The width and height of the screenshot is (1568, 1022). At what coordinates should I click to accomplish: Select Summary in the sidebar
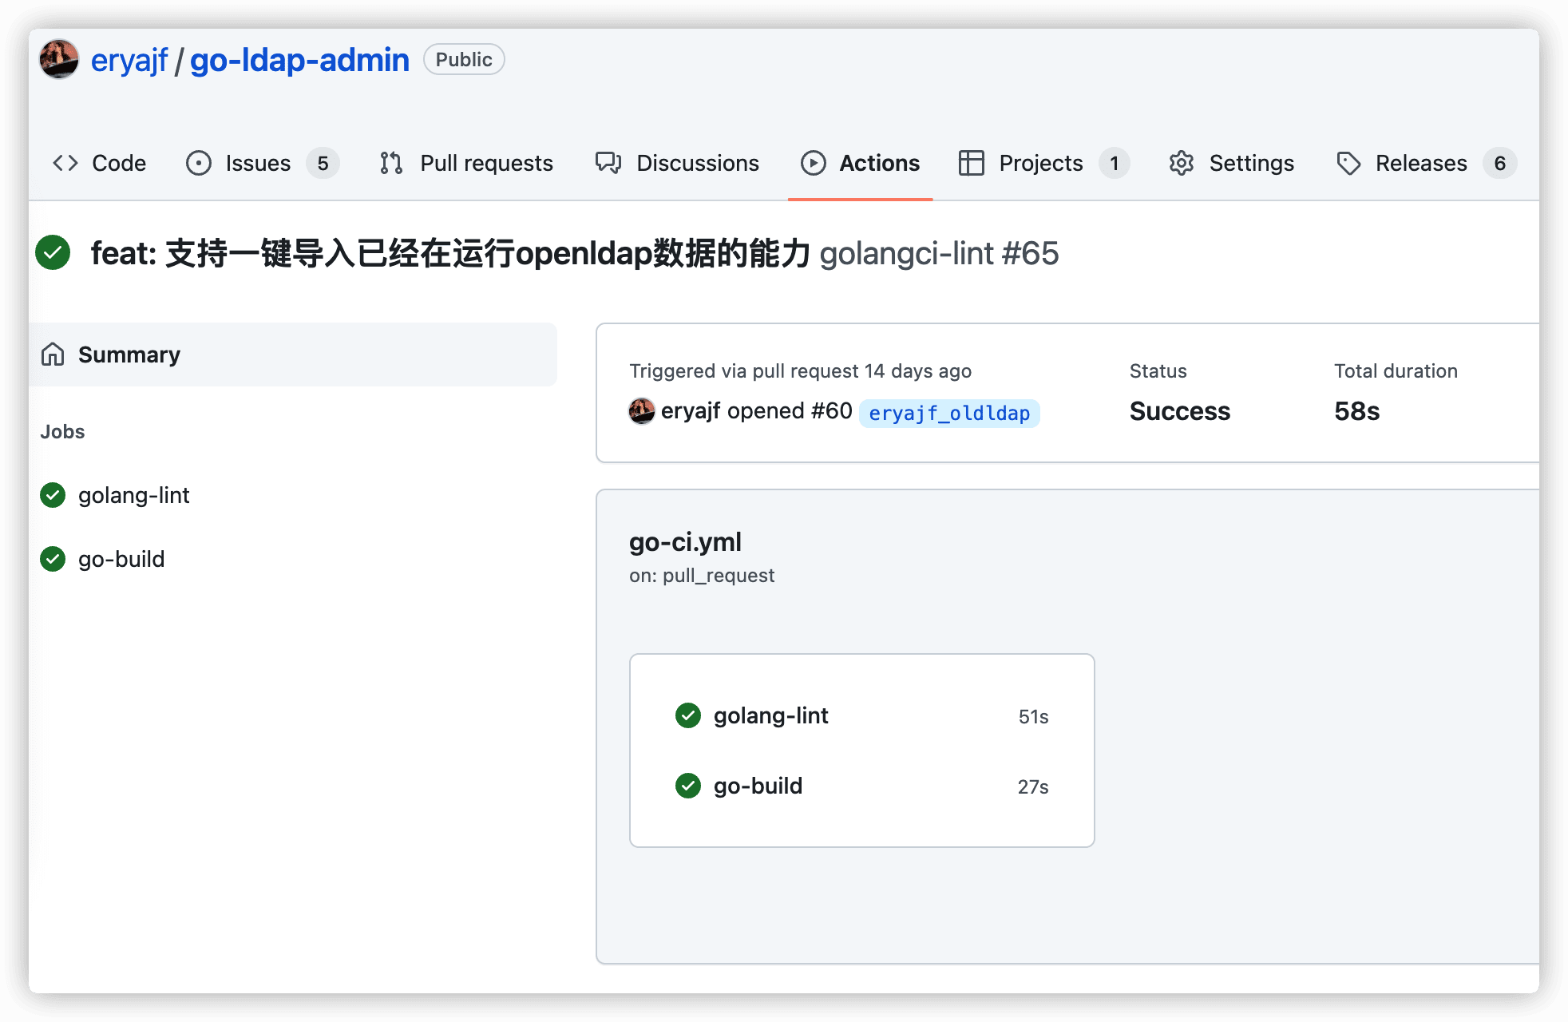(x=292, y=355)
